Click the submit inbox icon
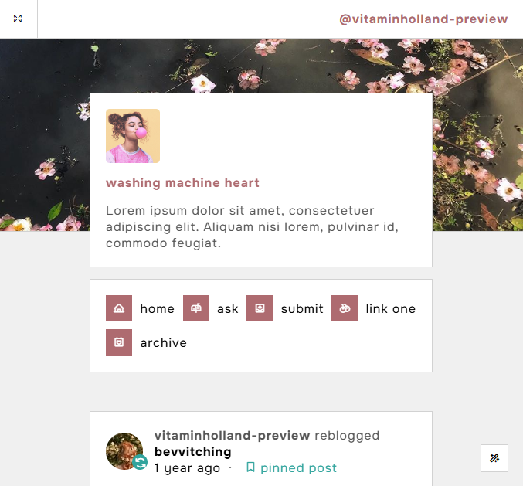Image resolution: width=523 pixels, height=486 pixels. tap(260, 308)
